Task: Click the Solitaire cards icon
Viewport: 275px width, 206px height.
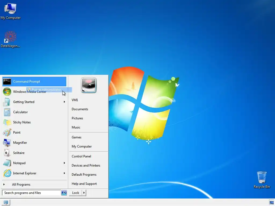Action: pyautogui.click(x=7, y=153)
